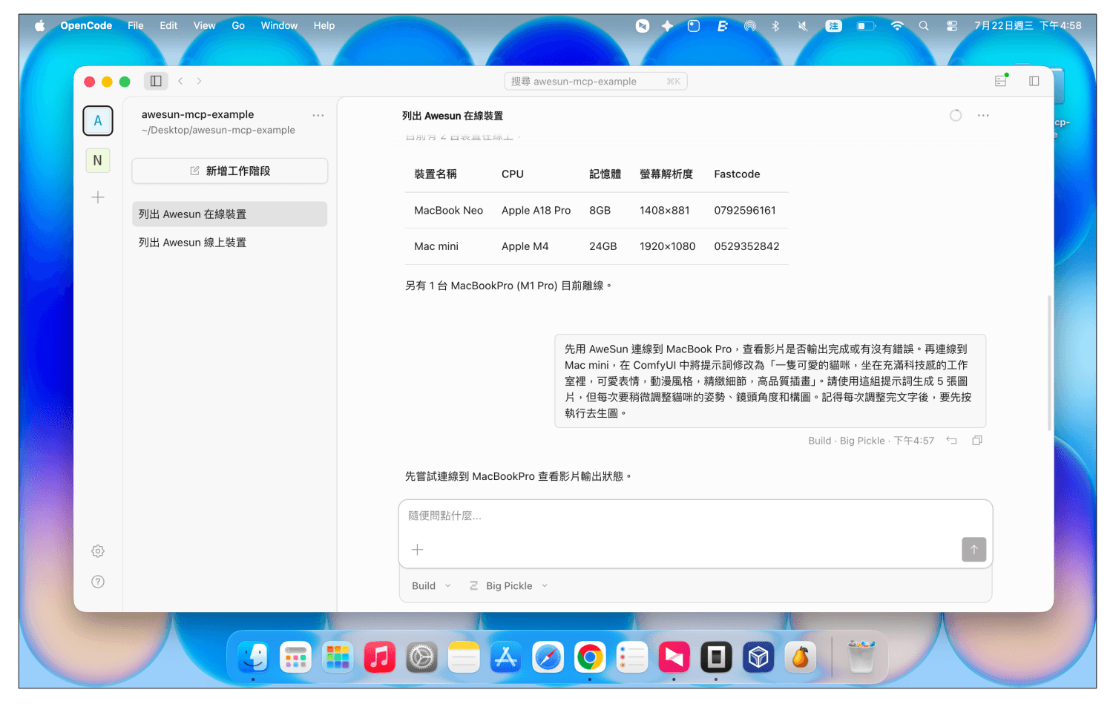Viewport: 1113px width, 707px height.
Task: Open the View menu
Action: coord(205,26)
